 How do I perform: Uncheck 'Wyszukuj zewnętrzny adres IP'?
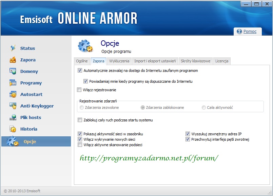(x=188, y=134)
